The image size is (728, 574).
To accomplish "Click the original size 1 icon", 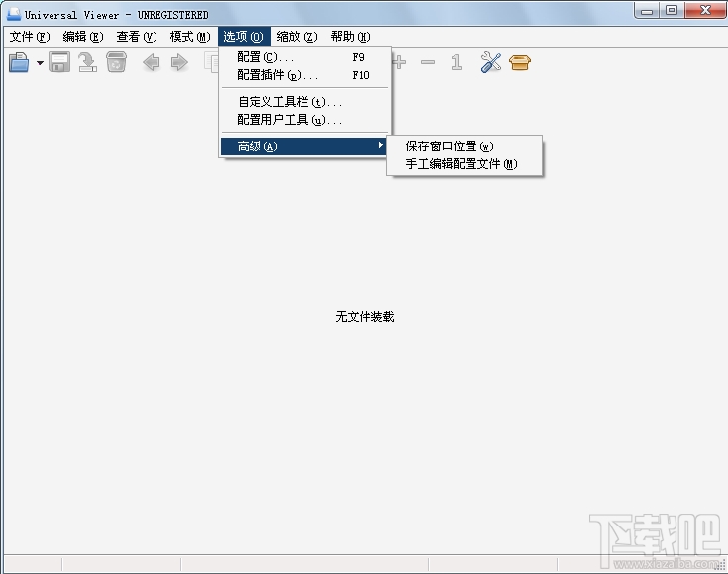I will click(456, 62).
